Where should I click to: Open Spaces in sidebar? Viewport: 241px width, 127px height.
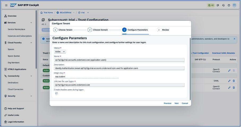coord(11,49)
